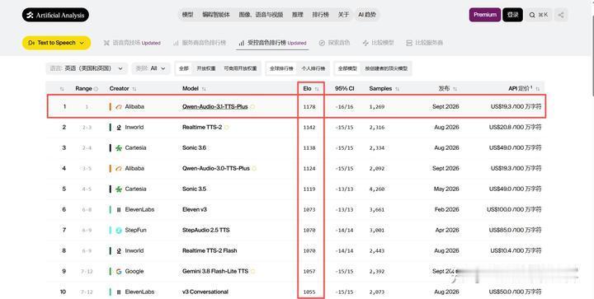The width and height of the screenshot is (594, 299).
Task: Click badge icon beside Realtime TTS-2
Action: click(x=227, y=128)
